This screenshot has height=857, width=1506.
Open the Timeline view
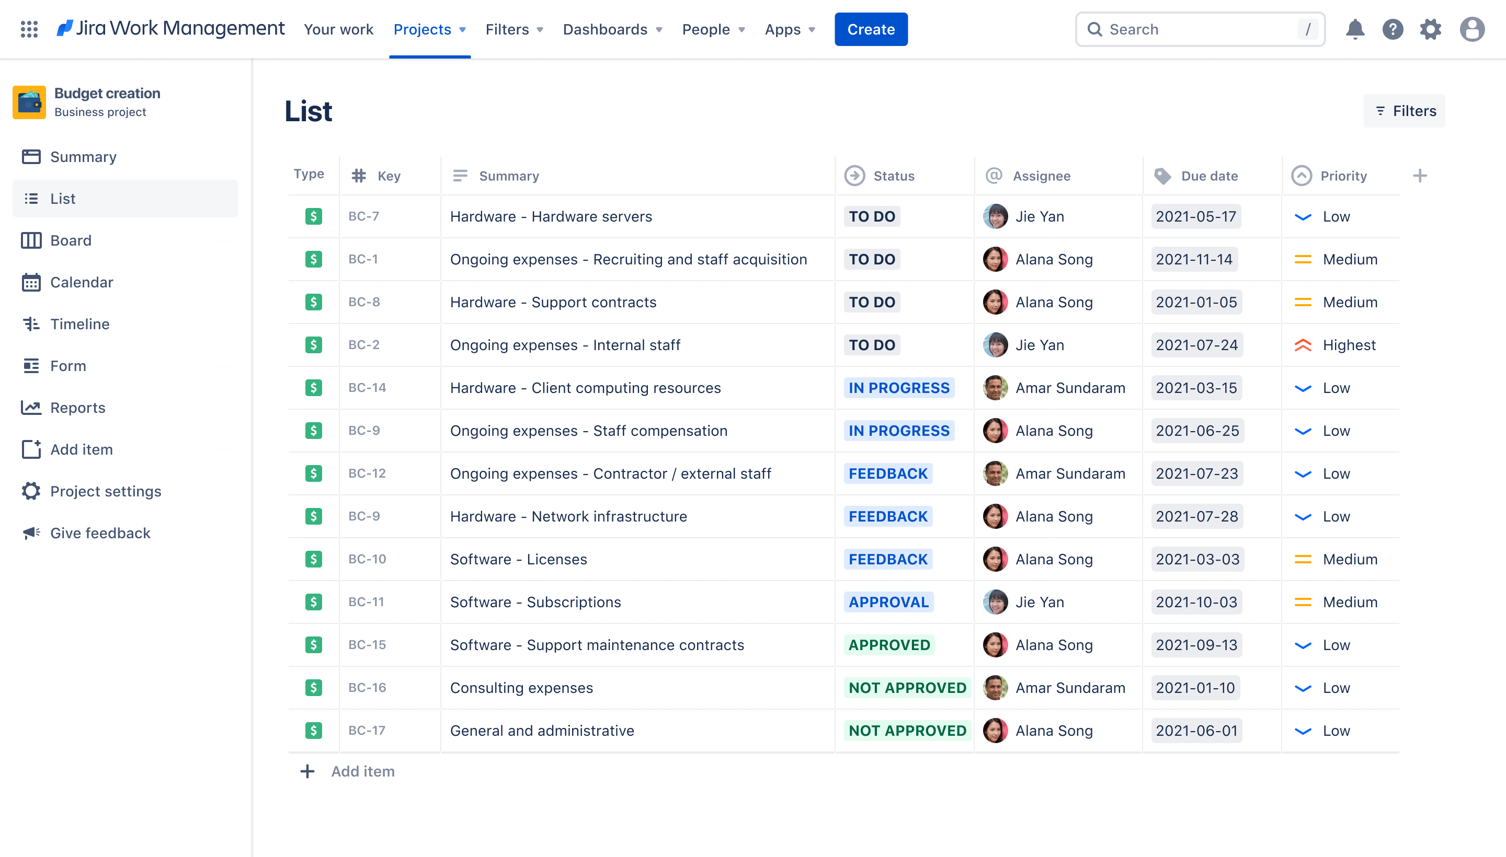(78, 322)
